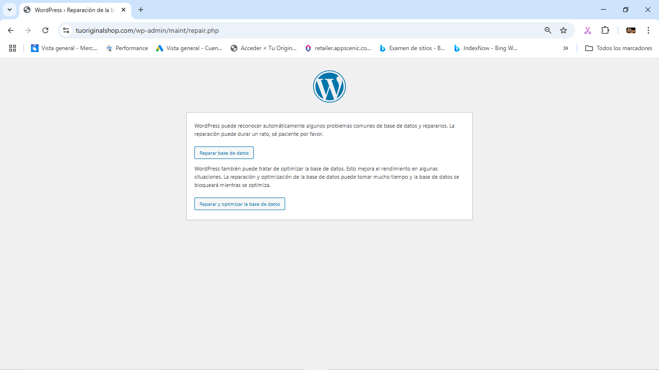
Task: Open Examen de sitios - B... bookmark
Action: (412, 48)
